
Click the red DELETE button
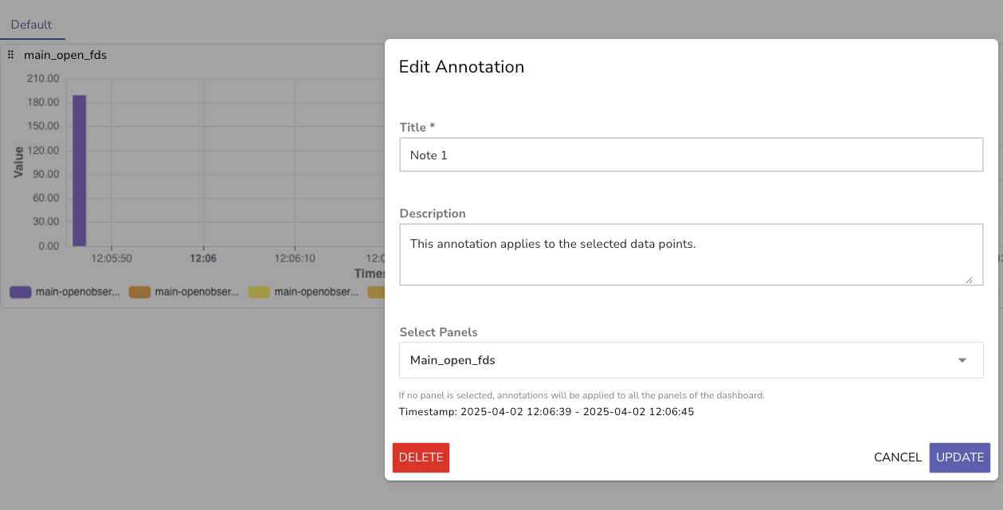point(421,457)
